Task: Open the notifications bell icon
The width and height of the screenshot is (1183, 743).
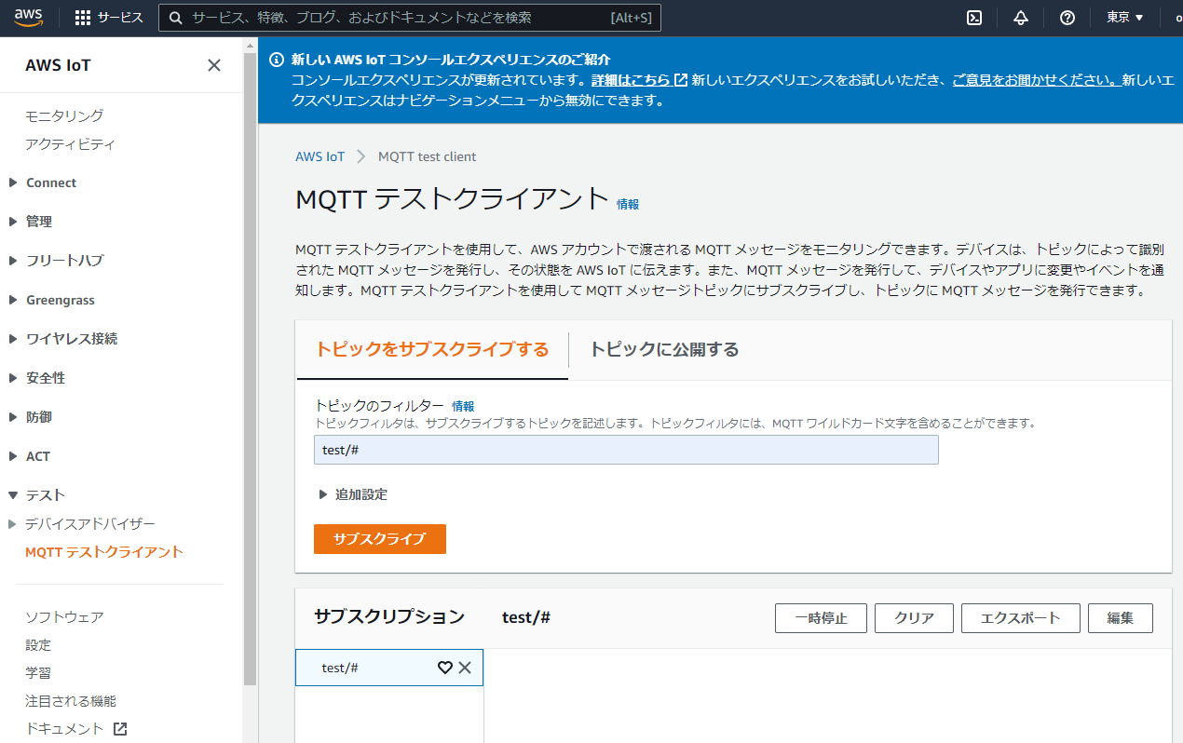Action: 1021,18
